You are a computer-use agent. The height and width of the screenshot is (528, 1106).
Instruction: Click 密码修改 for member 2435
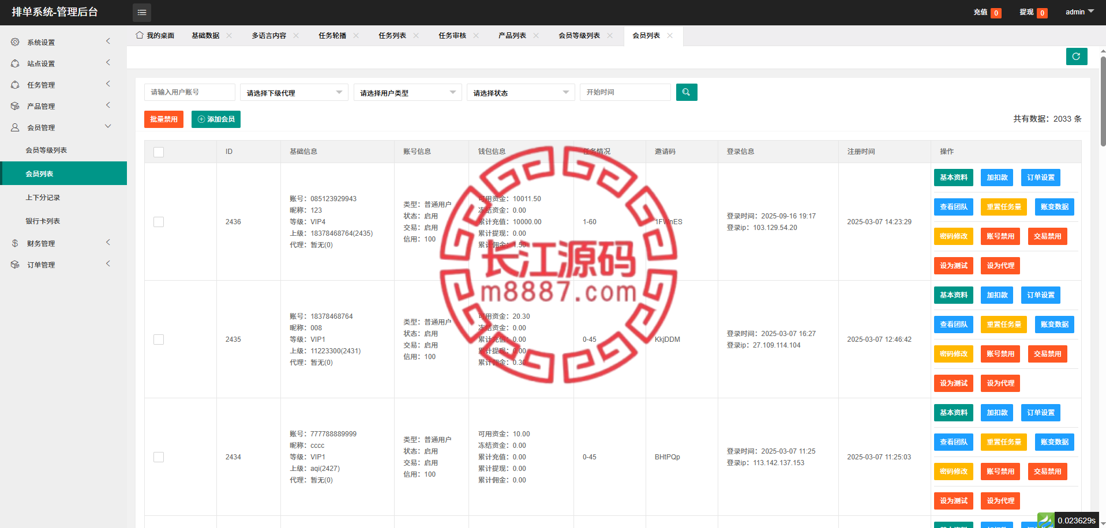point(954,354)
